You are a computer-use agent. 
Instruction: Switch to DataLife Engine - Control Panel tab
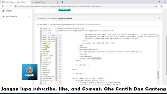tap(16, 2)
